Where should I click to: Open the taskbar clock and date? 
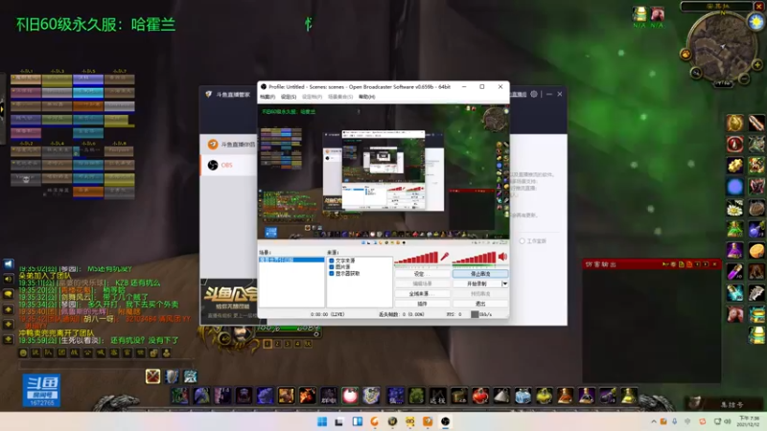click(750, 421)
